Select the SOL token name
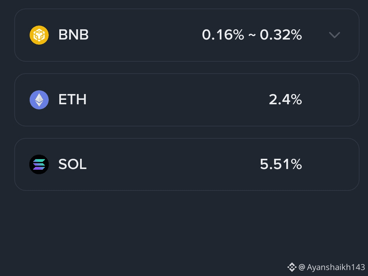This screenshot has height=276, width=368. pos(73,164)
